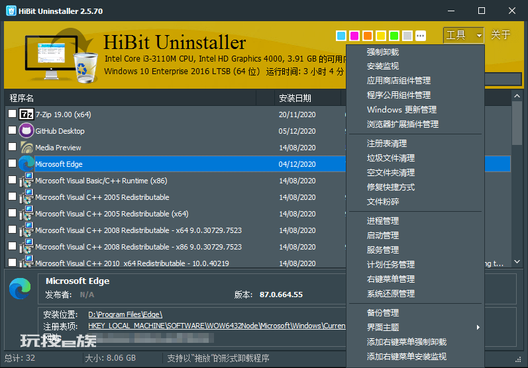Open the HKEY_LOCAL_MACHINE registry key link
The height and width of the screenshot is (368, 528).
click(x=217, y=326)
